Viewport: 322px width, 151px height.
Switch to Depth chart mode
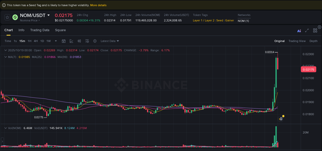click(x=313, y=41)
